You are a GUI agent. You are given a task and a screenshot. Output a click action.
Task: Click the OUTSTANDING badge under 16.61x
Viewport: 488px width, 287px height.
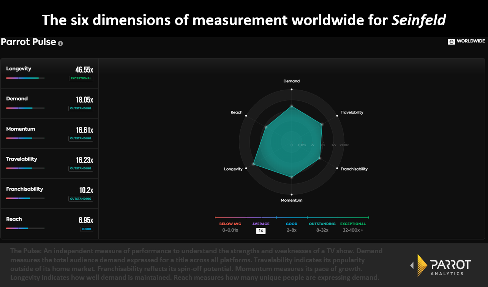(81, 139)
